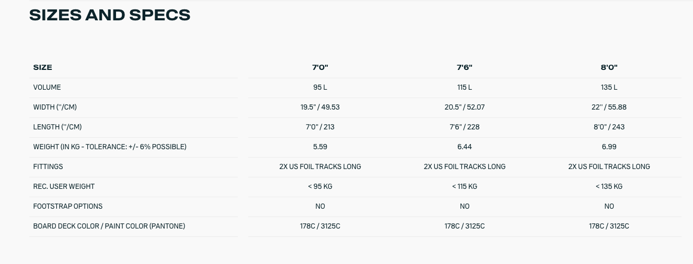This screenshot has height=264, width=693.
Task: Click the 20.5" / 52.07 width value
Action: pos(465,107)
